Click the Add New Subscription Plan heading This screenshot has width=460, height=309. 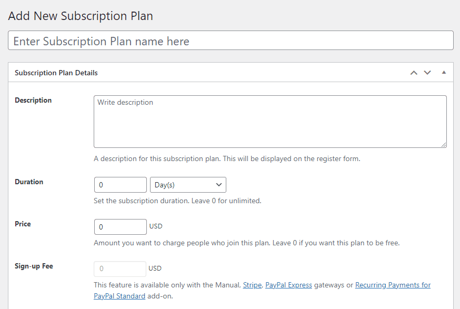tap(81, 16)
